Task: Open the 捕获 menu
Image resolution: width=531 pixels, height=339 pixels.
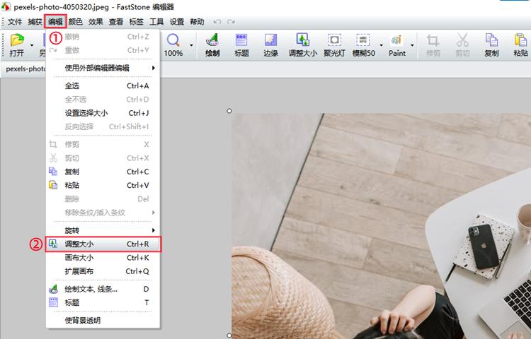Action: 35,22
